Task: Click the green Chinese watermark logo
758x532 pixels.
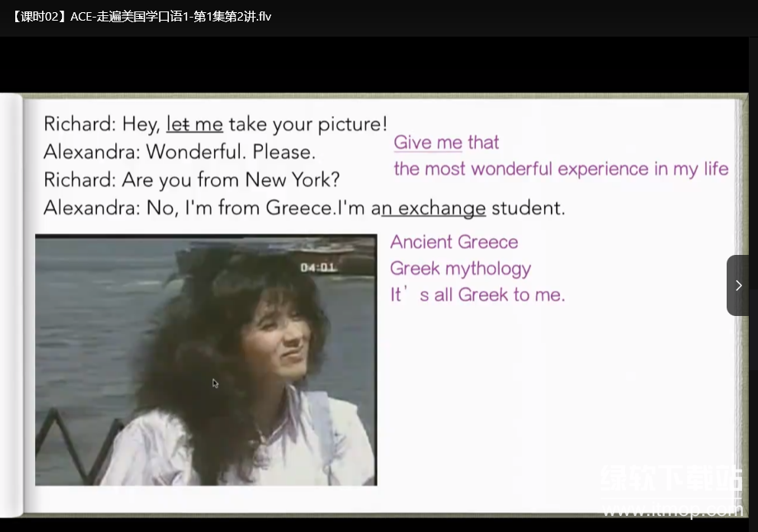Action: 671,479
